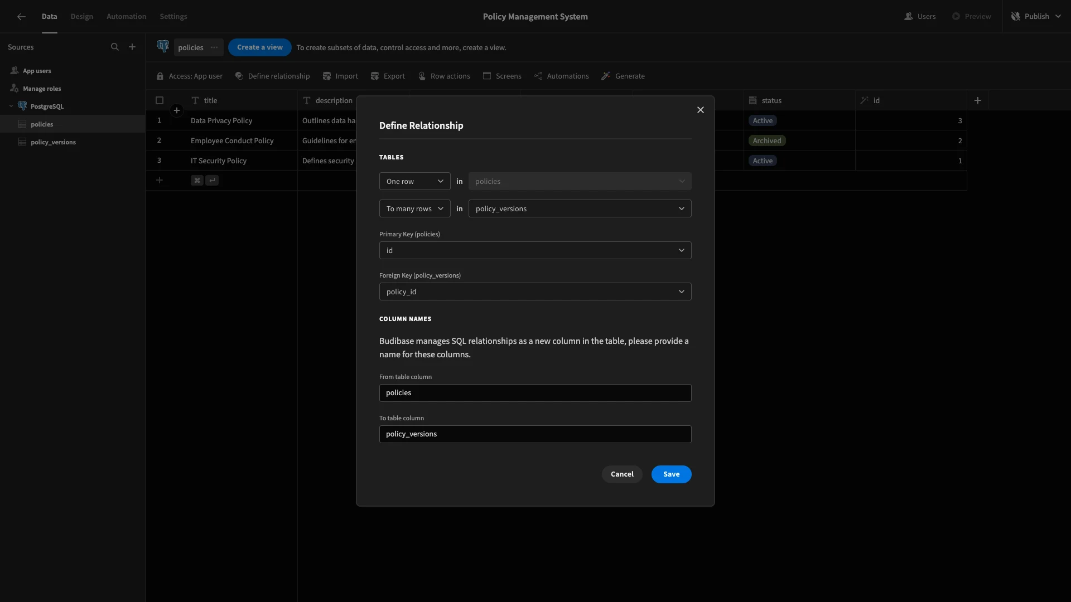Click the Generate magic wand icon

coord(606,76)
